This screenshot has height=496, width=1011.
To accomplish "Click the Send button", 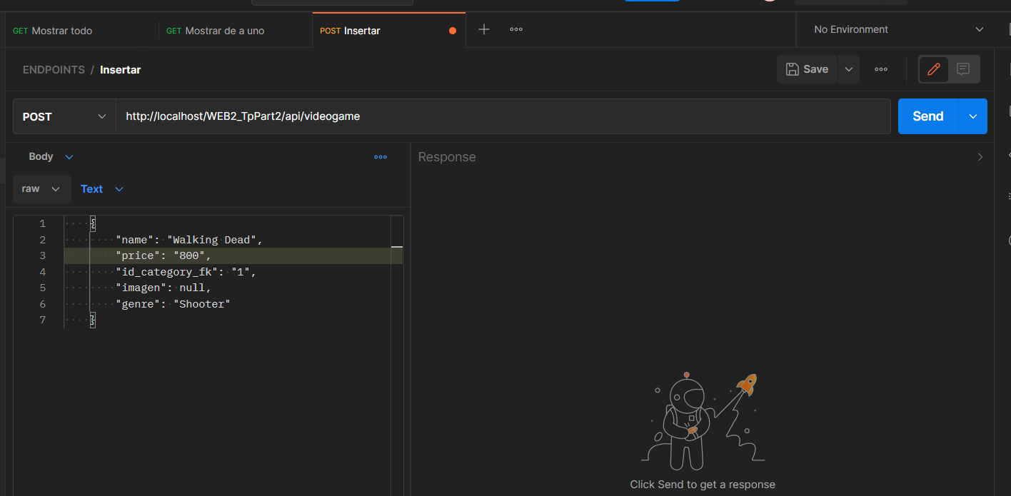I will (x=927, y=116).
